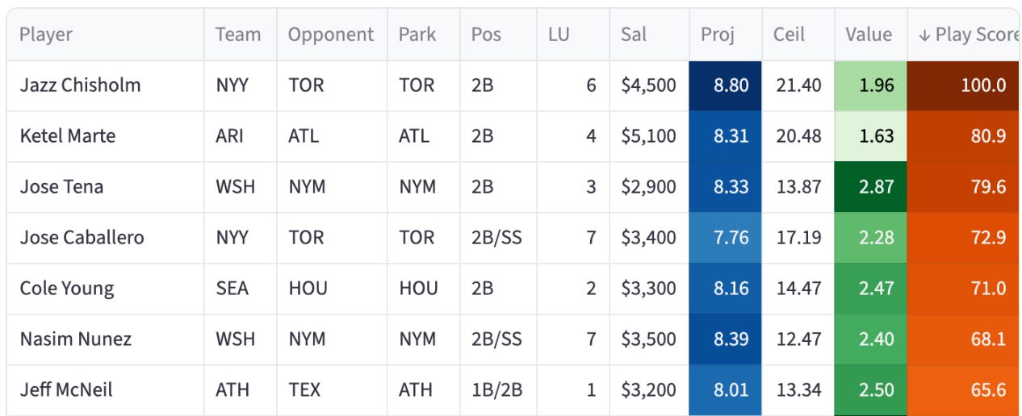Click Jose Tena's 2.87 Value cell
The height and width of the screenshot is (416, 1022).
coord(871,187)
